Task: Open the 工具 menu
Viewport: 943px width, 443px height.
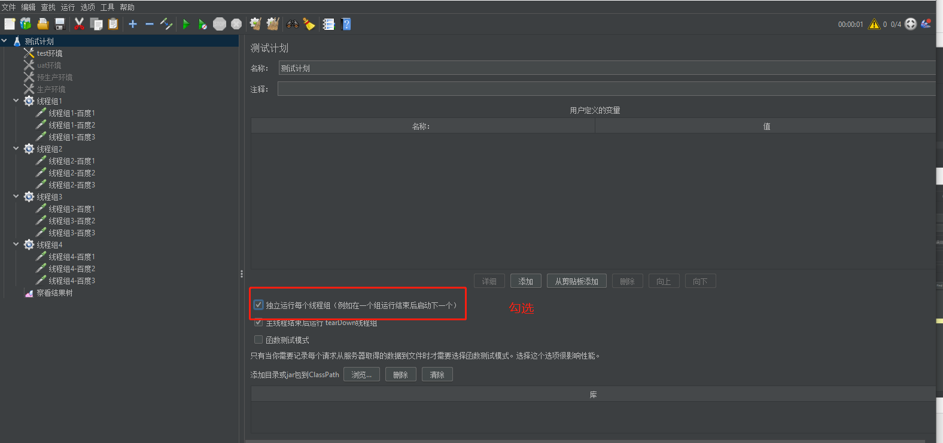Action: pos(107,7)
